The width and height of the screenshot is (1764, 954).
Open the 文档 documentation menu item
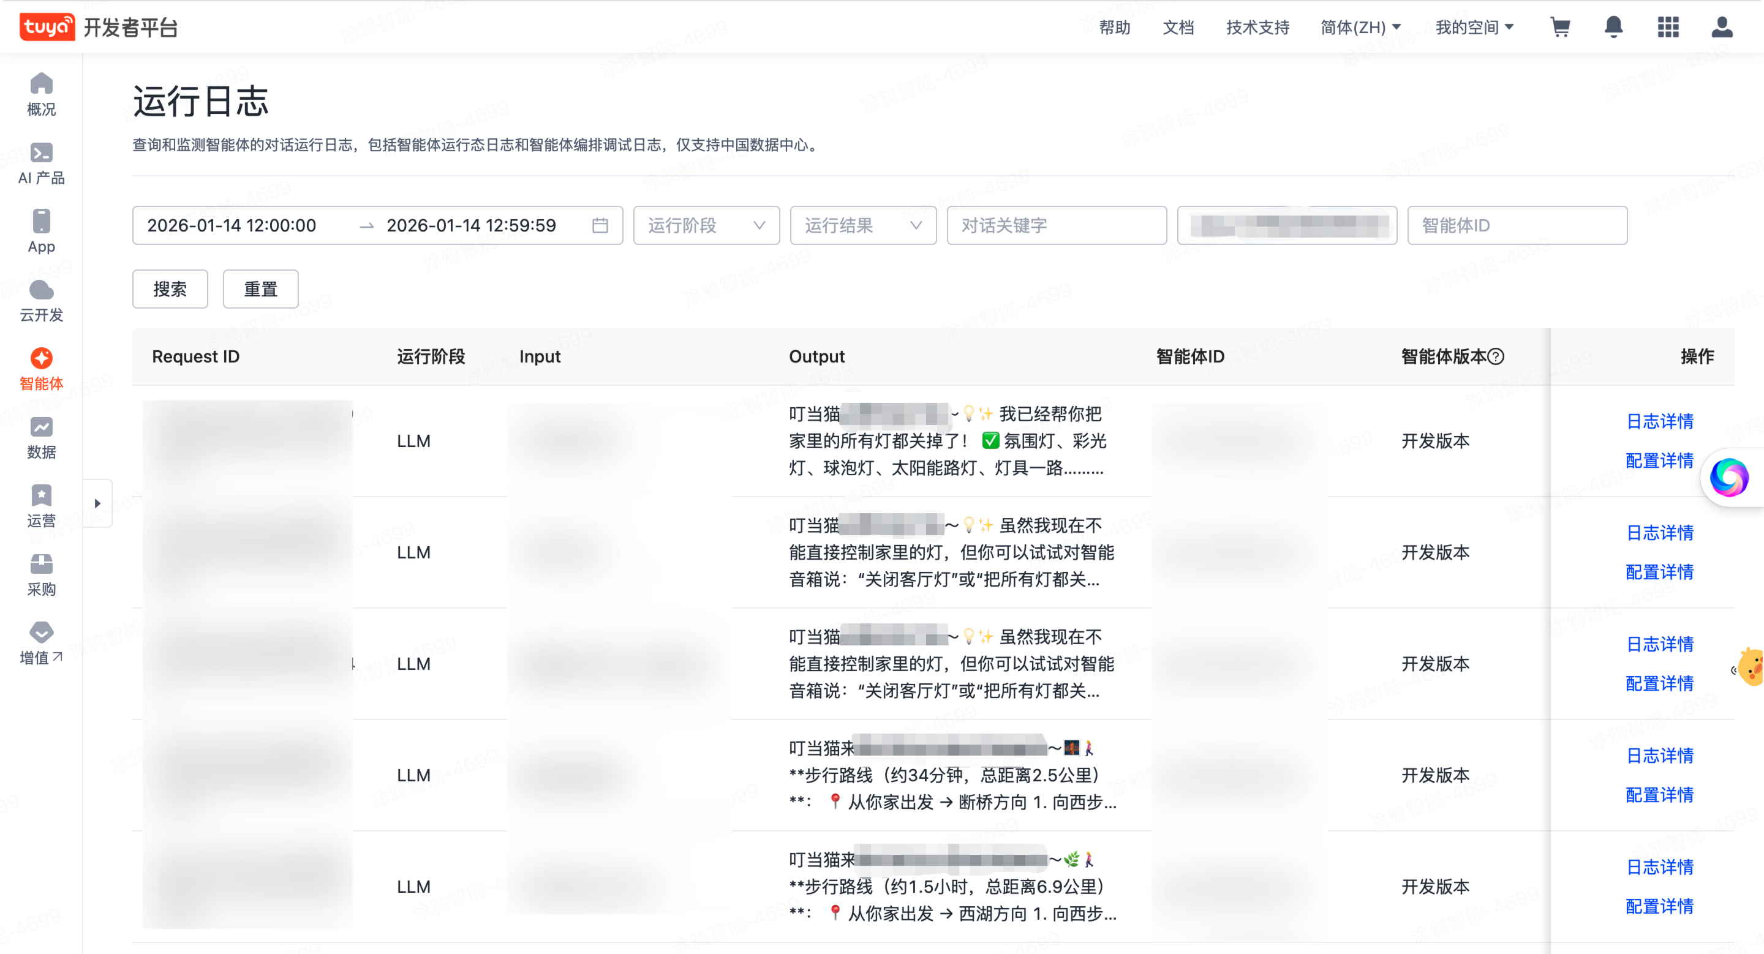click(x=1178, y=28)
